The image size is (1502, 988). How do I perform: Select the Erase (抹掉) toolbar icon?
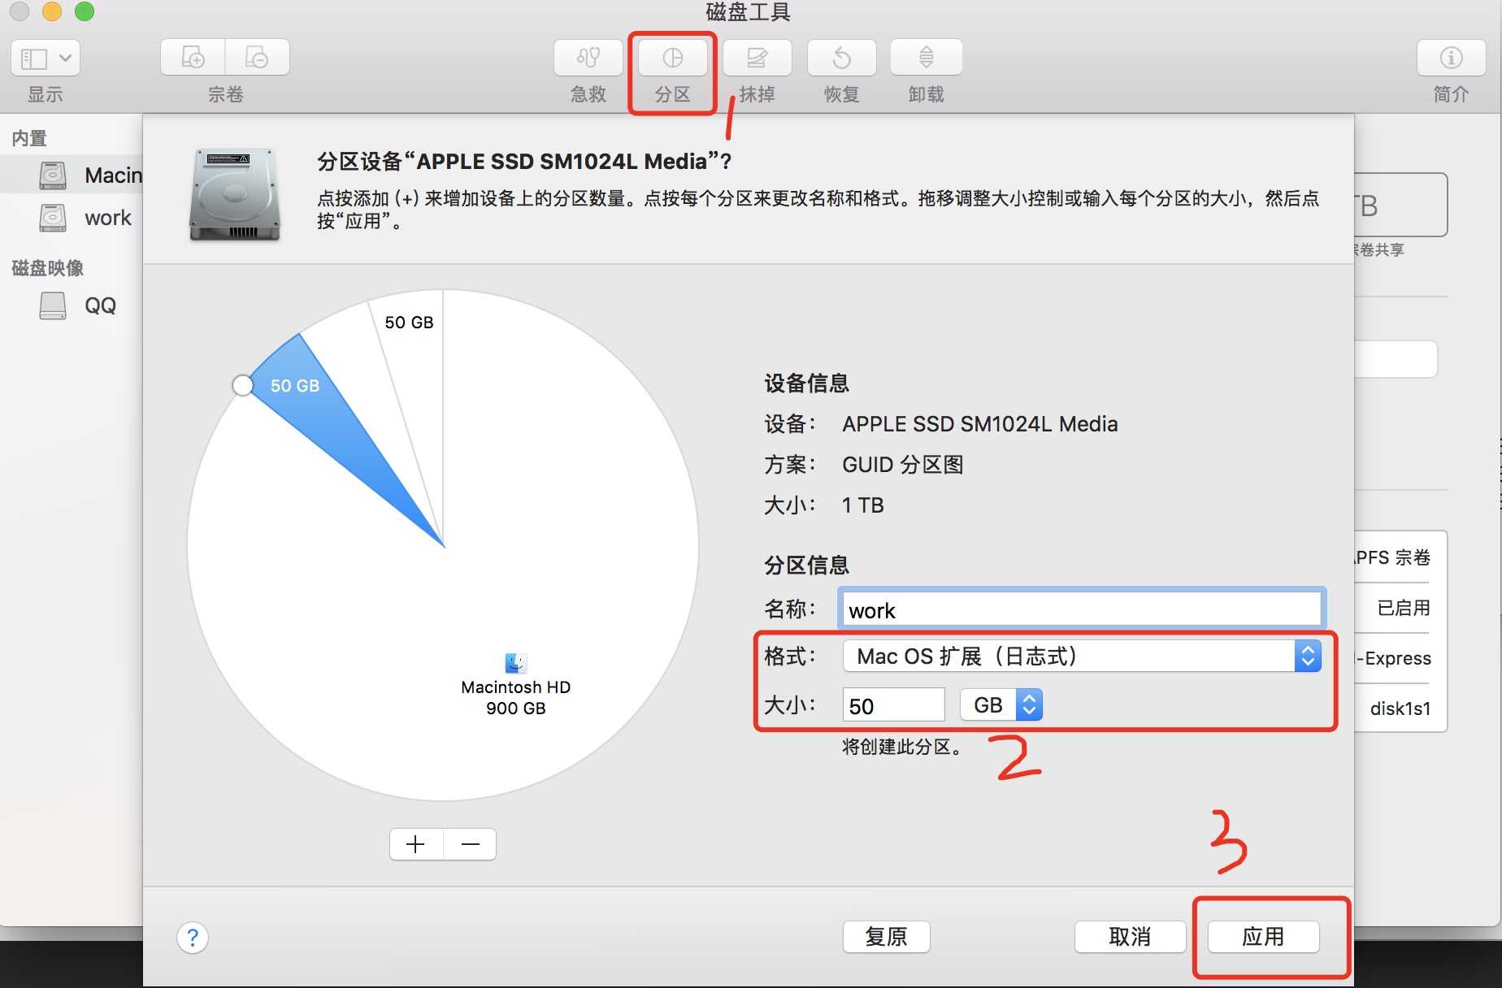758,58
